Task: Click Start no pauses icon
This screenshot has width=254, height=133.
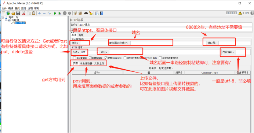Action: [x=60, y=13]
